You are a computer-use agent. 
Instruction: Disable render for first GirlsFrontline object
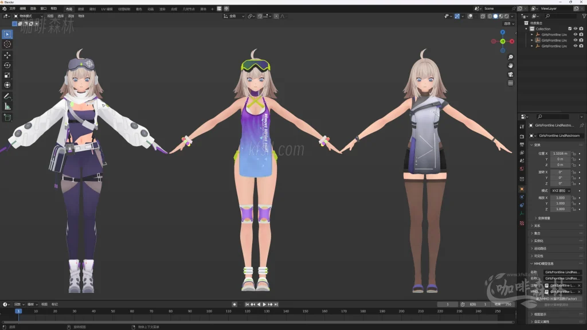[x=581, y=34]
